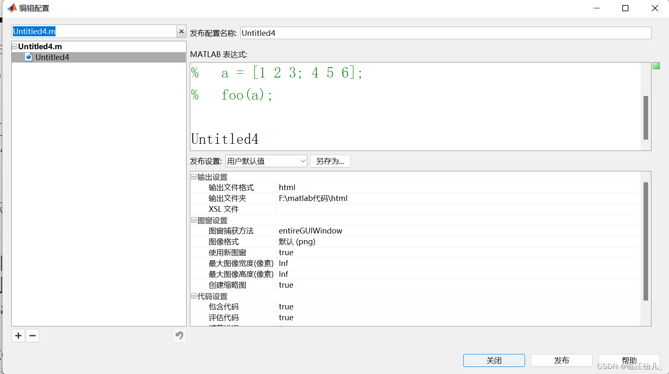
Task: Open the 发布设置 dropdown
Action: pyautogui.click(x=266, y=161)
